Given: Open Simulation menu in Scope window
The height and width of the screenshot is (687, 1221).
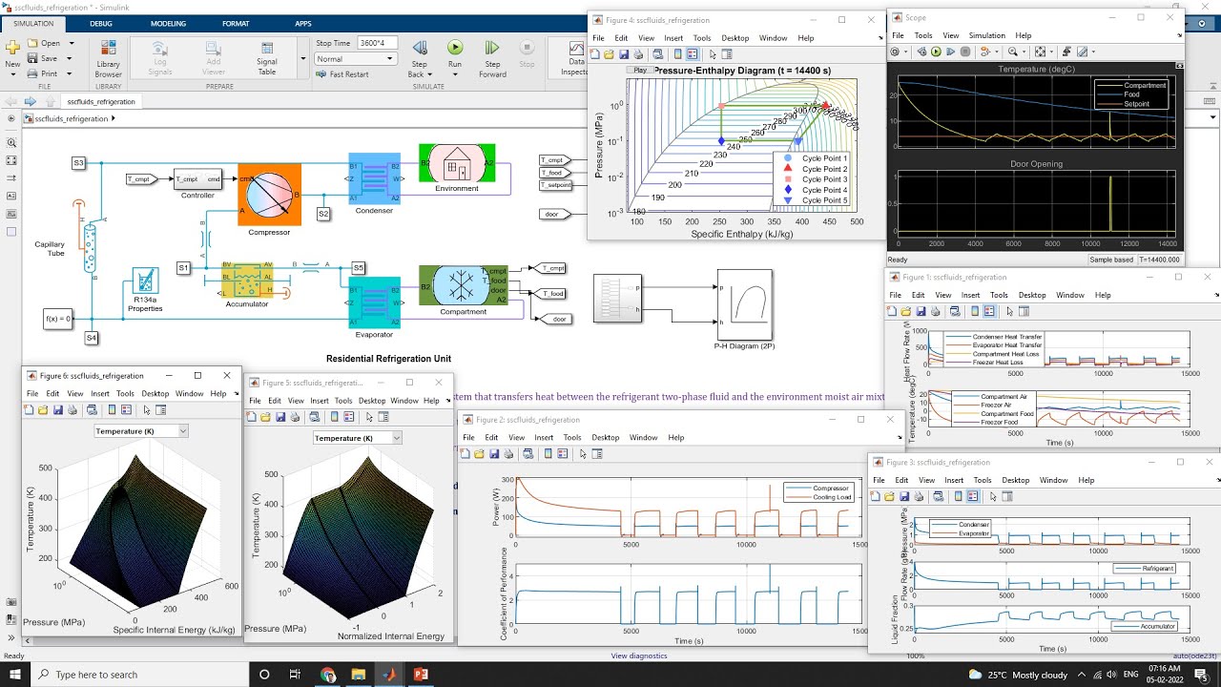Looking at the screenshot, I should click(986, 35).
